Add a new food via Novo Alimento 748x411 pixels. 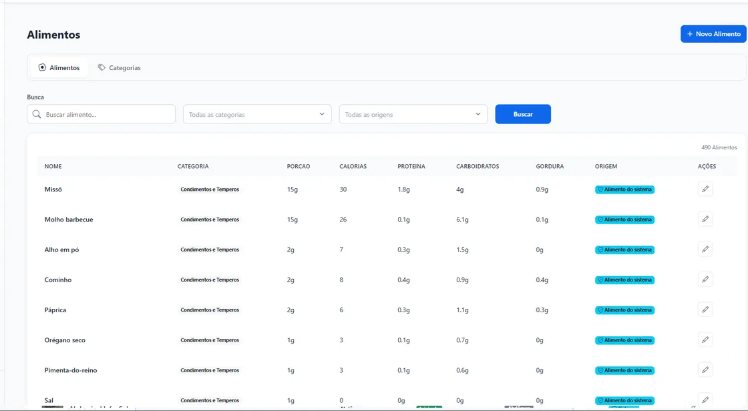[x=713, y=34]
